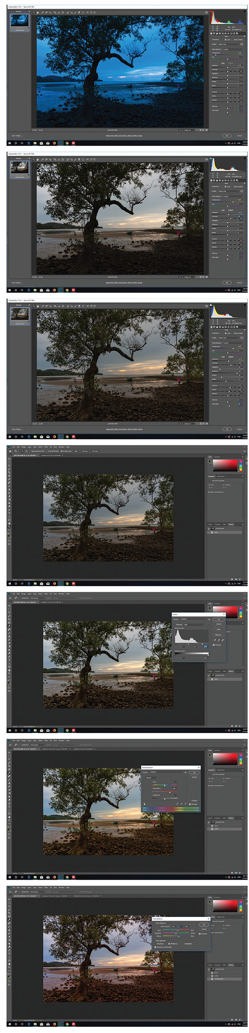Open the Master channel dropdown in Hue/Saturation
Screen dimensions: 249x1033
pos(151,778)
